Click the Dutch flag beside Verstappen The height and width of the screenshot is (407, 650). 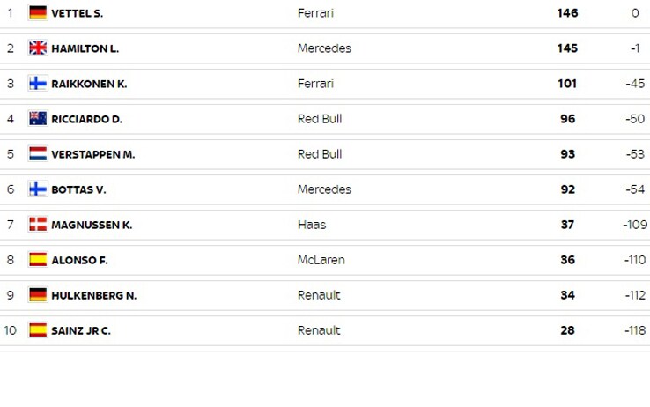point(38,154)
